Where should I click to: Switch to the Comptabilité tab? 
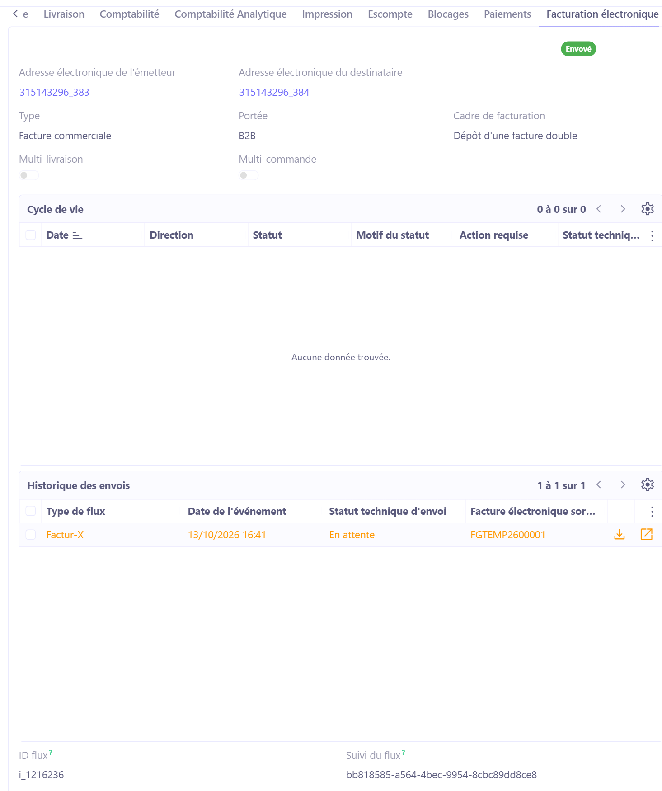tap(130, 14)
